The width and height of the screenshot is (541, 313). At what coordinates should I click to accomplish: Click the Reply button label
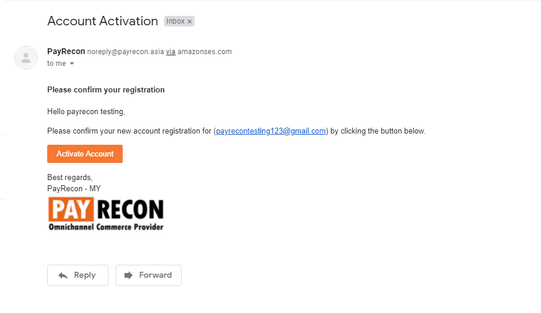(85, 275)
